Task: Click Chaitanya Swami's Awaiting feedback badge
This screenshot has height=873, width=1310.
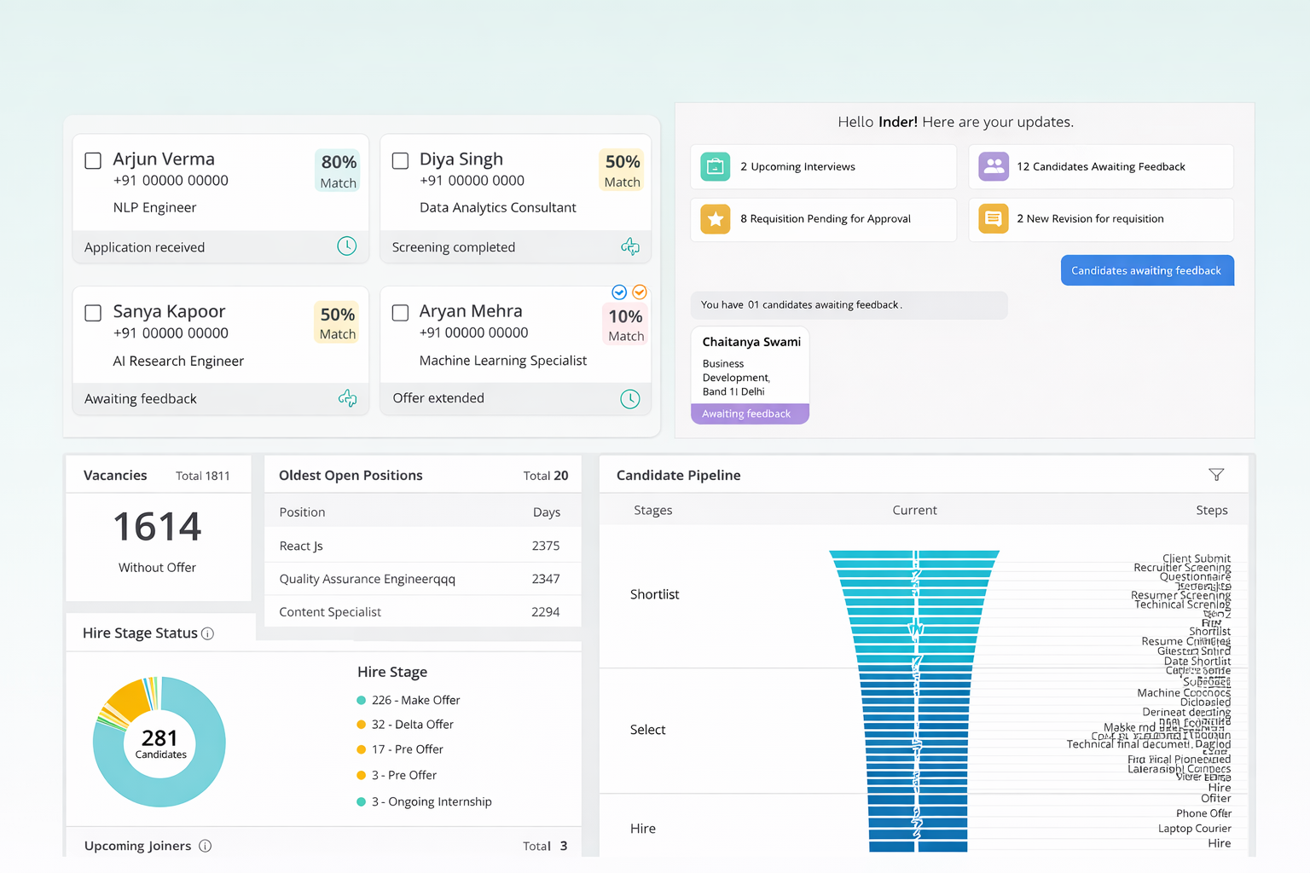Action: pos(749,413)
